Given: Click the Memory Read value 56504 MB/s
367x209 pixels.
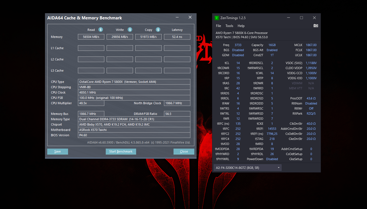Looking at the screenshot, I should 91,37.
